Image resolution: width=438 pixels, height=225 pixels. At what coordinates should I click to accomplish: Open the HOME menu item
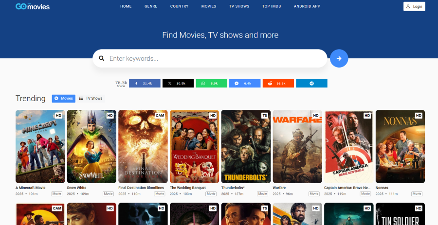pos(126,6)
